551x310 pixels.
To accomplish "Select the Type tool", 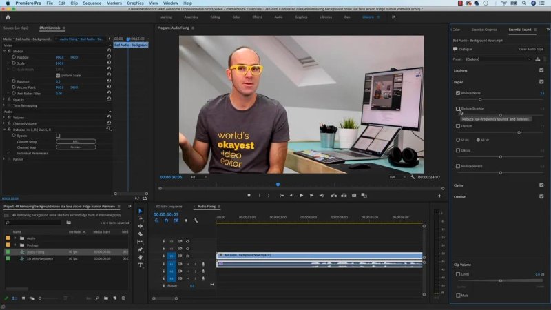I will (141, 265).
